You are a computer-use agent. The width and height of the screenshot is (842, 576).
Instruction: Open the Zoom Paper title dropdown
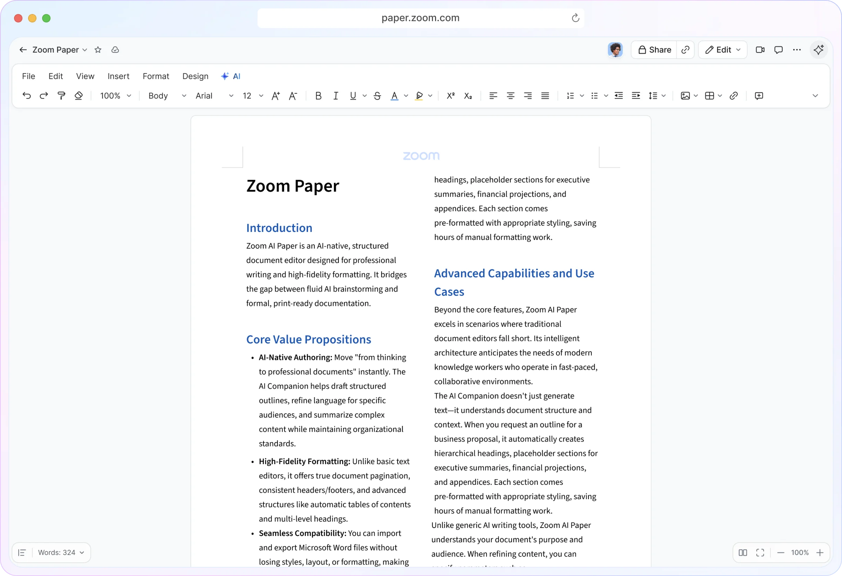point(60,49)
